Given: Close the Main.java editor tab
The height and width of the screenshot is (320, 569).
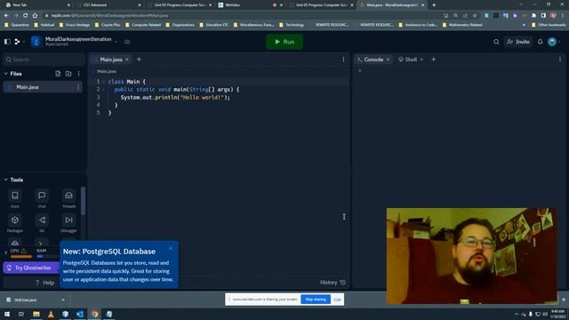Looking at the screenshot, I should pos(127,60).
